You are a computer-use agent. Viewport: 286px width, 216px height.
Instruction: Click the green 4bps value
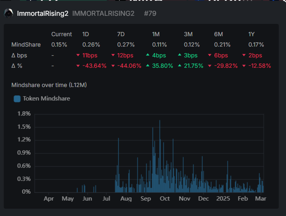(x=159, y=55)
